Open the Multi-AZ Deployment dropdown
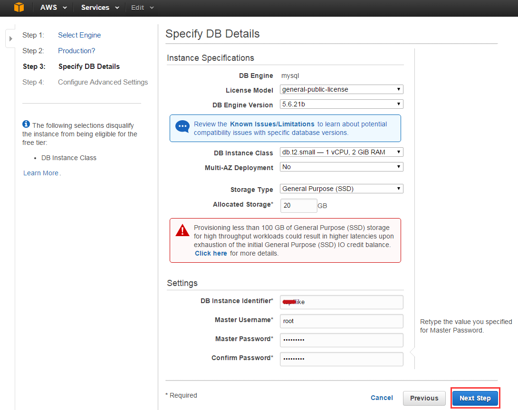Image resolution: width=518 pixels, height=410 pixels. [x=341, y=167]
